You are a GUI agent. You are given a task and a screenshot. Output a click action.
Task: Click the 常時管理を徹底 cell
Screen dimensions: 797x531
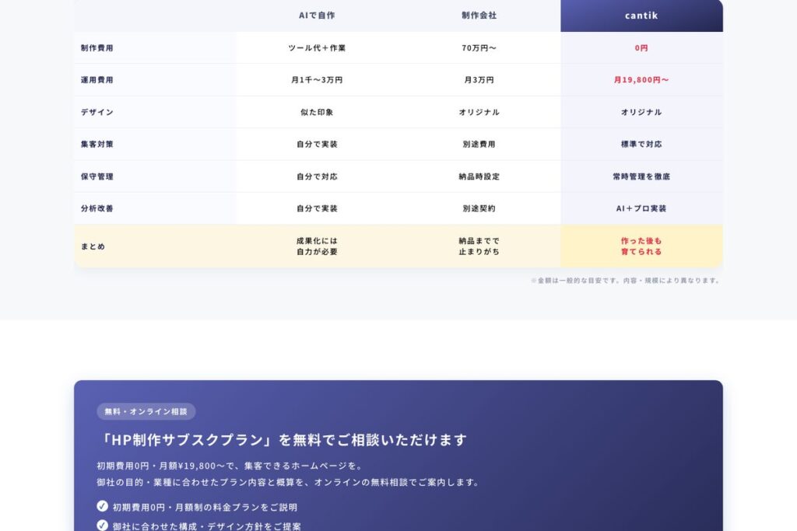641,176
